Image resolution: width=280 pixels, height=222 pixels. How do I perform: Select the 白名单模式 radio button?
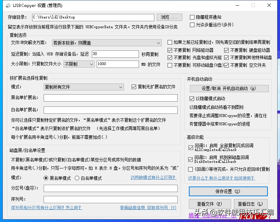pyautogui.click(x=77, y=178)
